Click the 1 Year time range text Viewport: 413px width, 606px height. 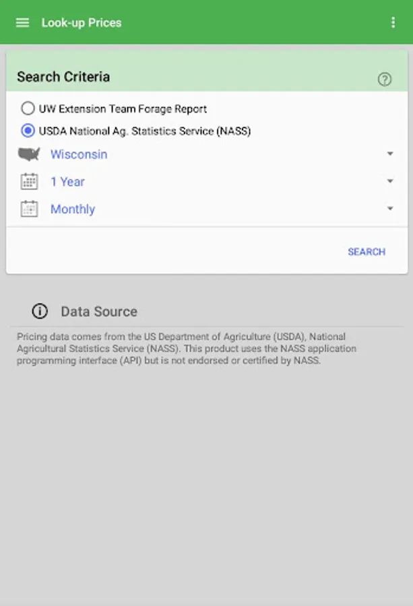pos(67,182)
